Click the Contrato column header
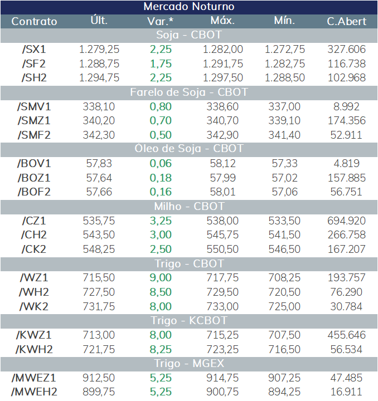The width and height of the screenshot is (378, 401). [34, 22]
